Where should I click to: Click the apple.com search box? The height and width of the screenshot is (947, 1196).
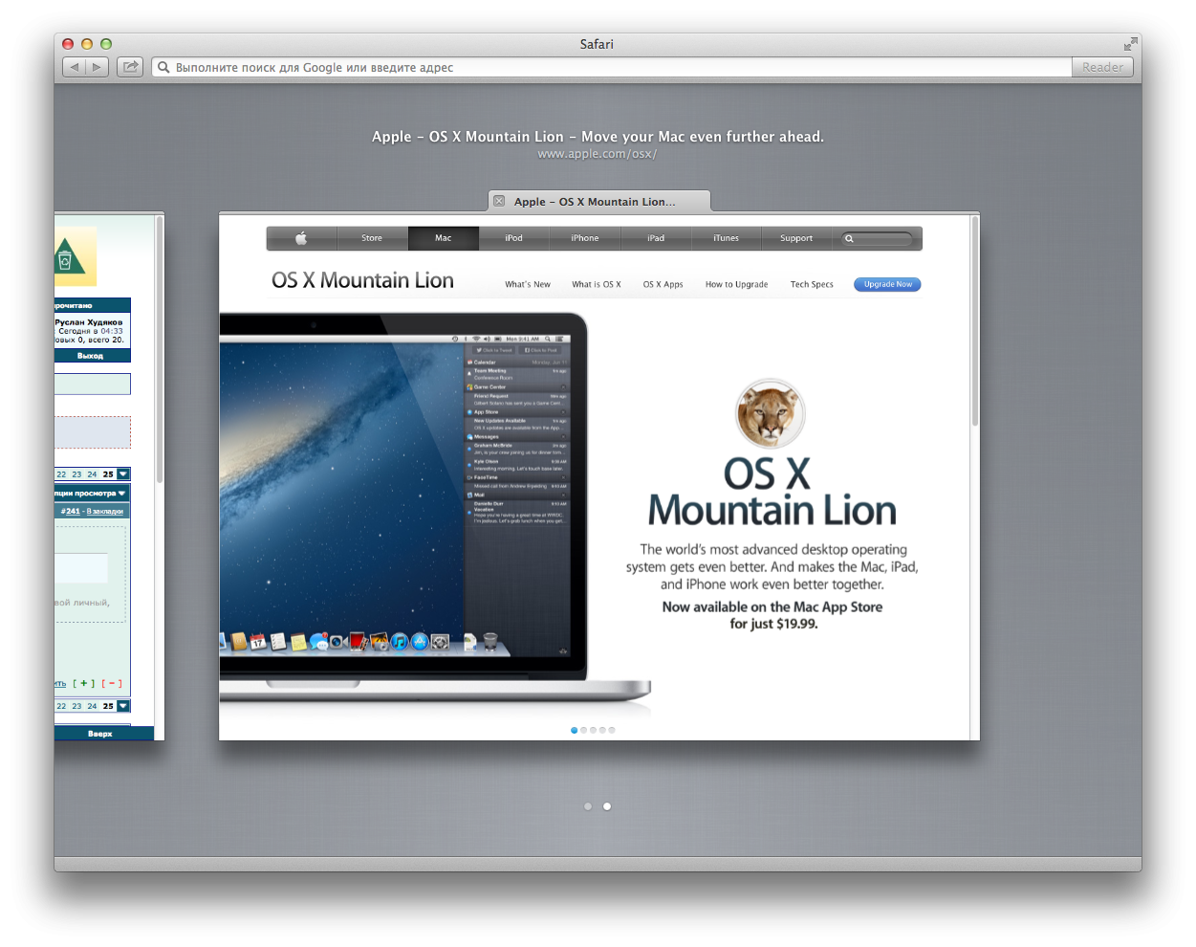point(878,238)
